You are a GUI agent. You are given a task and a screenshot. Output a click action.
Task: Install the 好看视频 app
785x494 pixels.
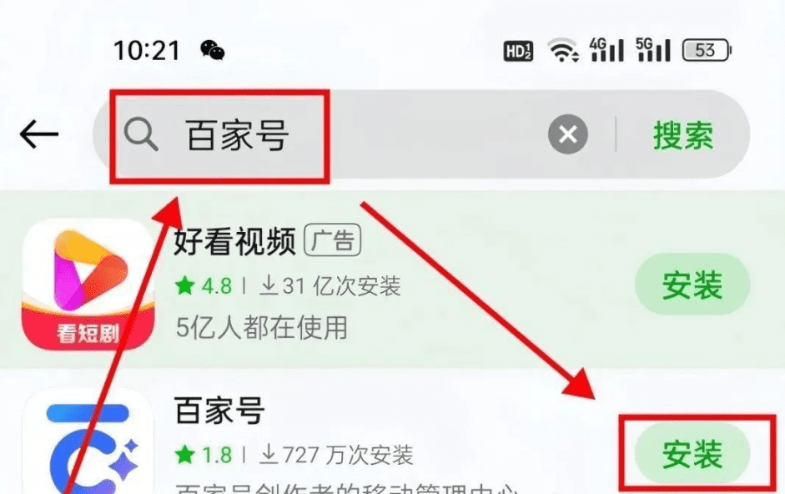(x=692, y=284)
